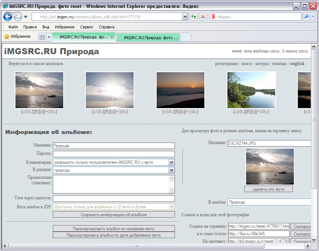Open the Комментарии permissions dropdown
Screen dimensions: 319x251
172,162
